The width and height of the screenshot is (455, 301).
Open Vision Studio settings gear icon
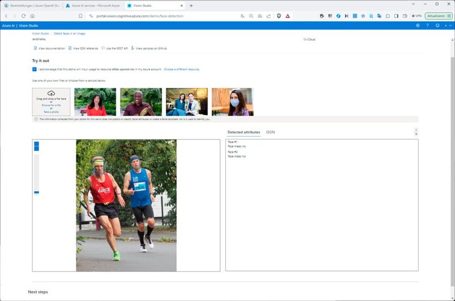(x=417, y=26)
